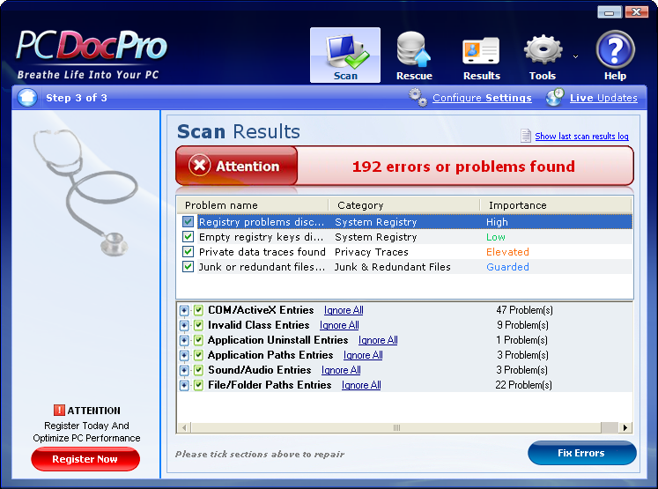The width and height of the screenshot is (658, 489).
Task: Click the scrollbar left arrow
Action: (x=184, y=427)
